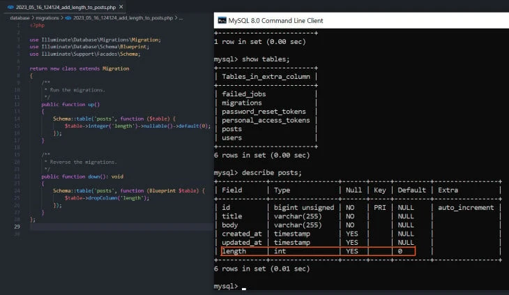
Task: Click the file name in the breadcrumb path
Action: click(x=123, y=18)
